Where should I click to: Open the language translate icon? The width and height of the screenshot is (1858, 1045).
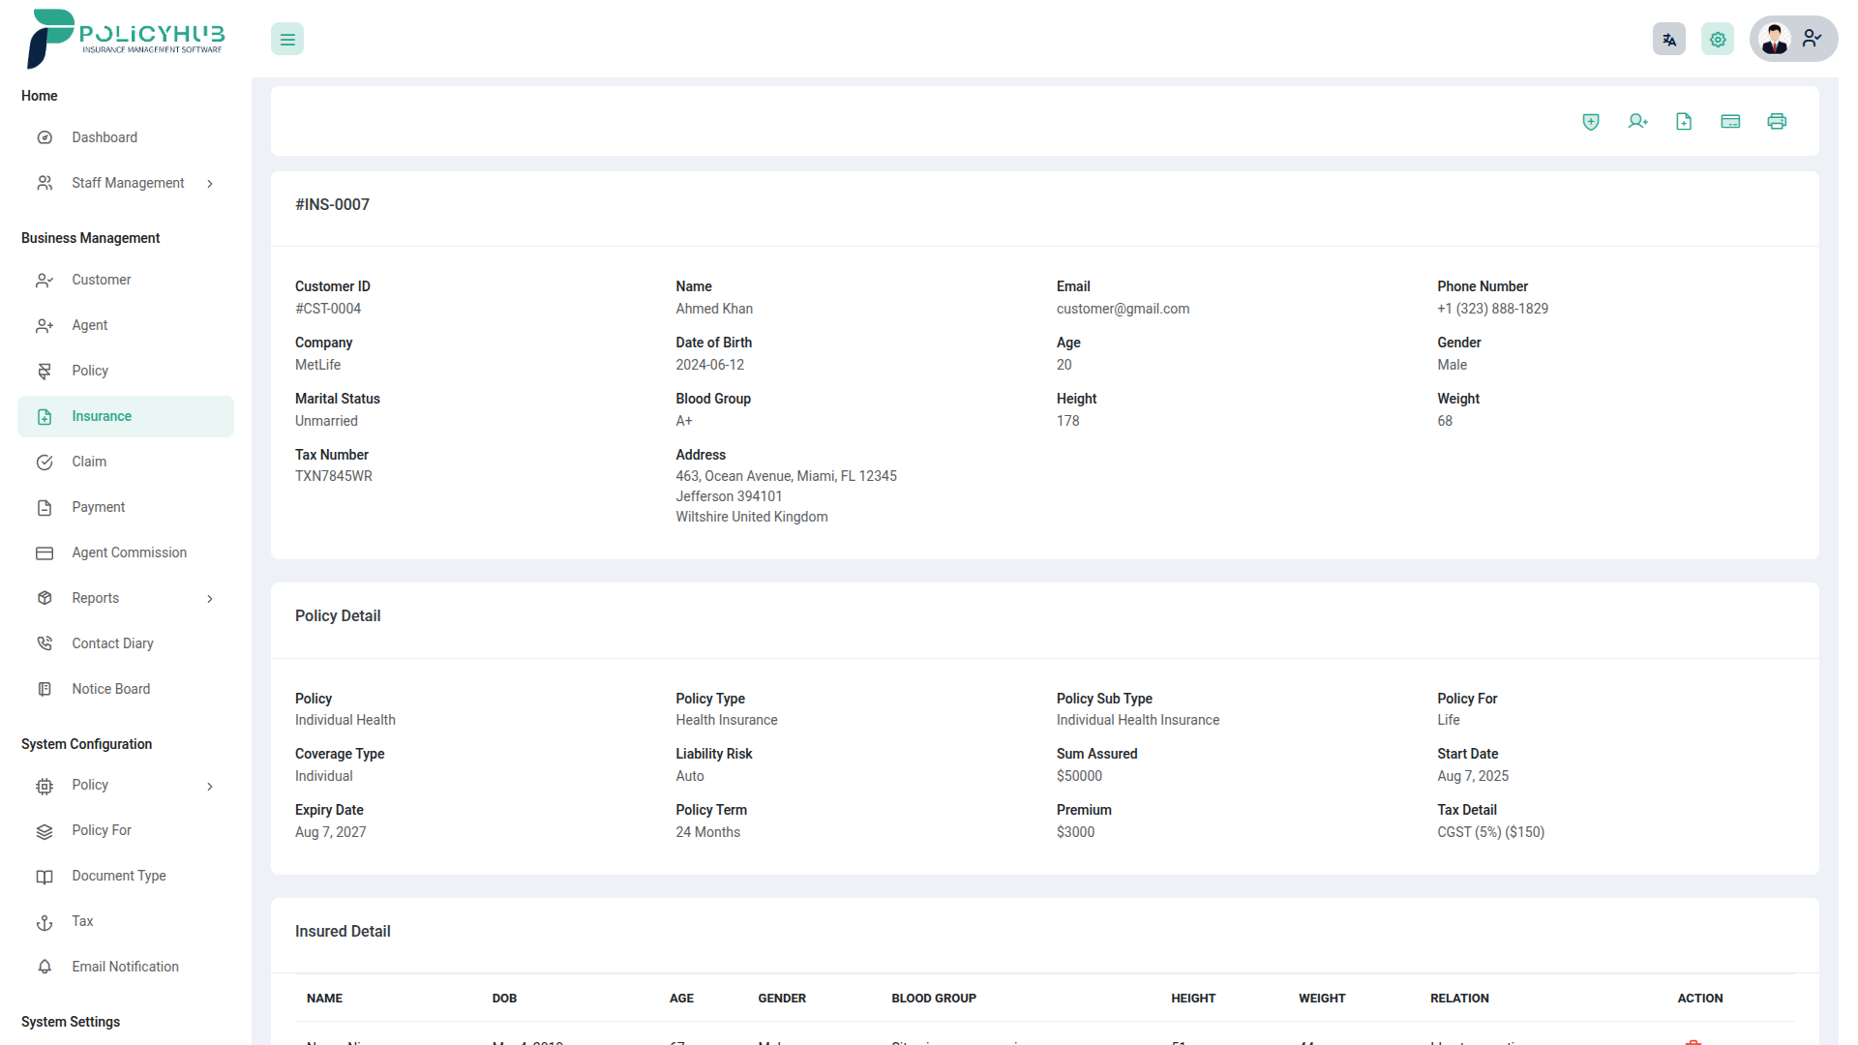1668,39
